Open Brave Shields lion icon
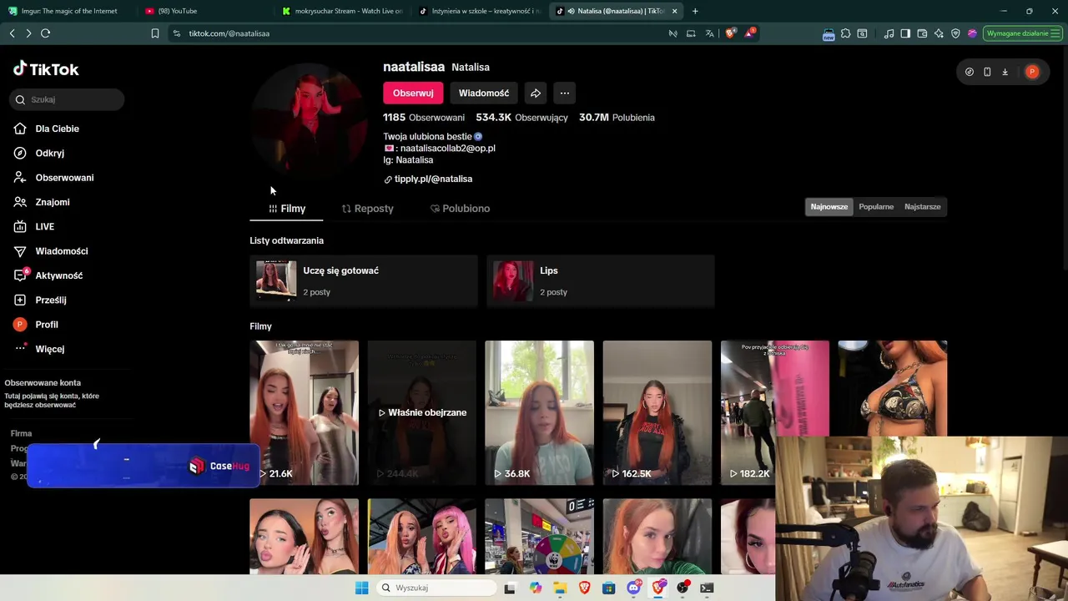Viewport: 1068px width, 601px height. coord(731,33)
